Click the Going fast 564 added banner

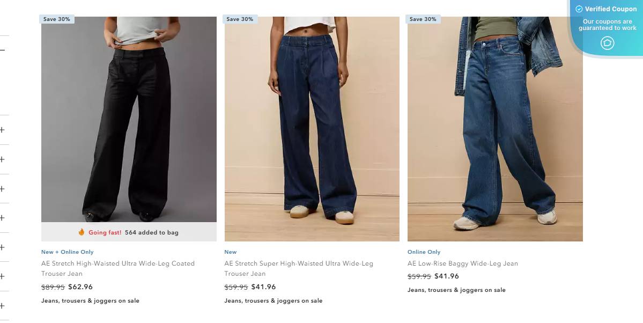pyautogui.click(x=129, y=232)
